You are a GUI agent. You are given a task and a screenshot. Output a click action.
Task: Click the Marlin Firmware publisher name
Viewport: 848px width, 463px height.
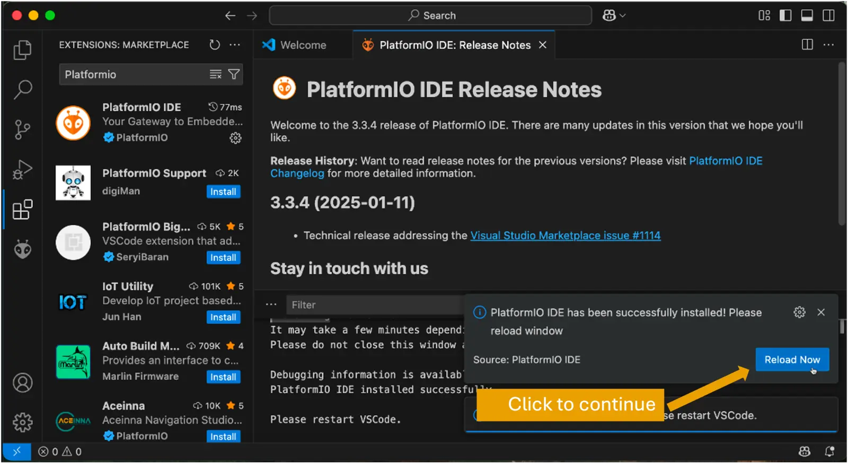pyautogui.click(x=140, y=376)
